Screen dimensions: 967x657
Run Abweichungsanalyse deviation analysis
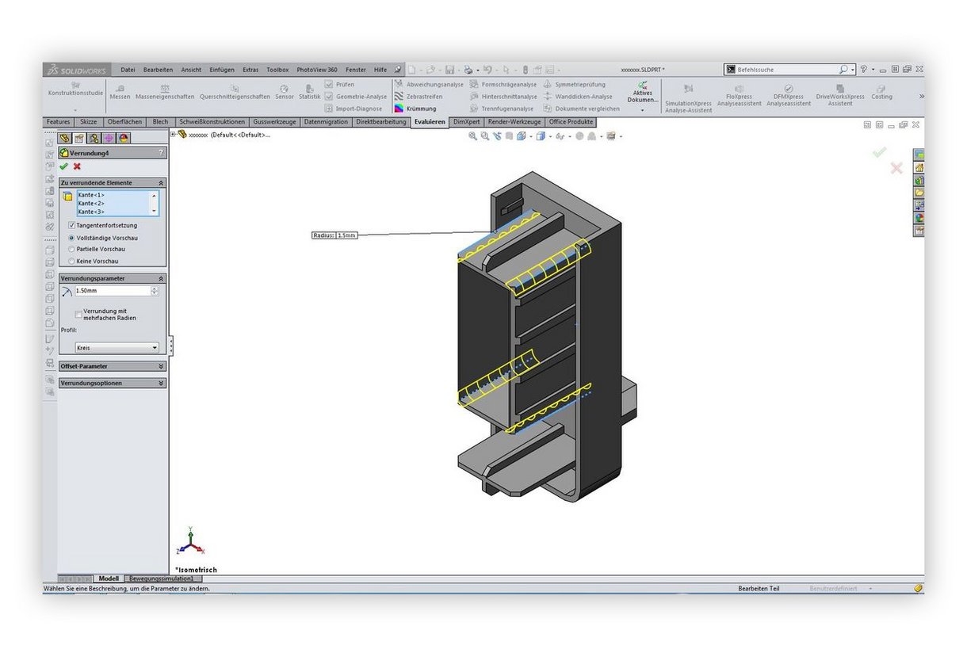[429, 84]
